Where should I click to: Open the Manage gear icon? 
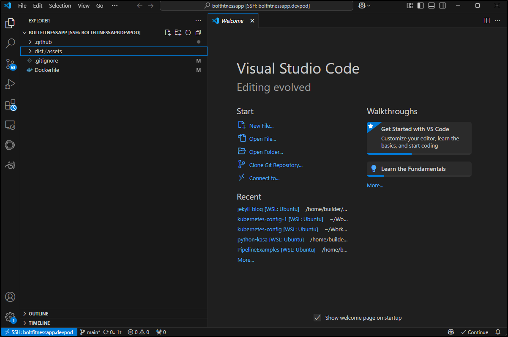point(10,317)
